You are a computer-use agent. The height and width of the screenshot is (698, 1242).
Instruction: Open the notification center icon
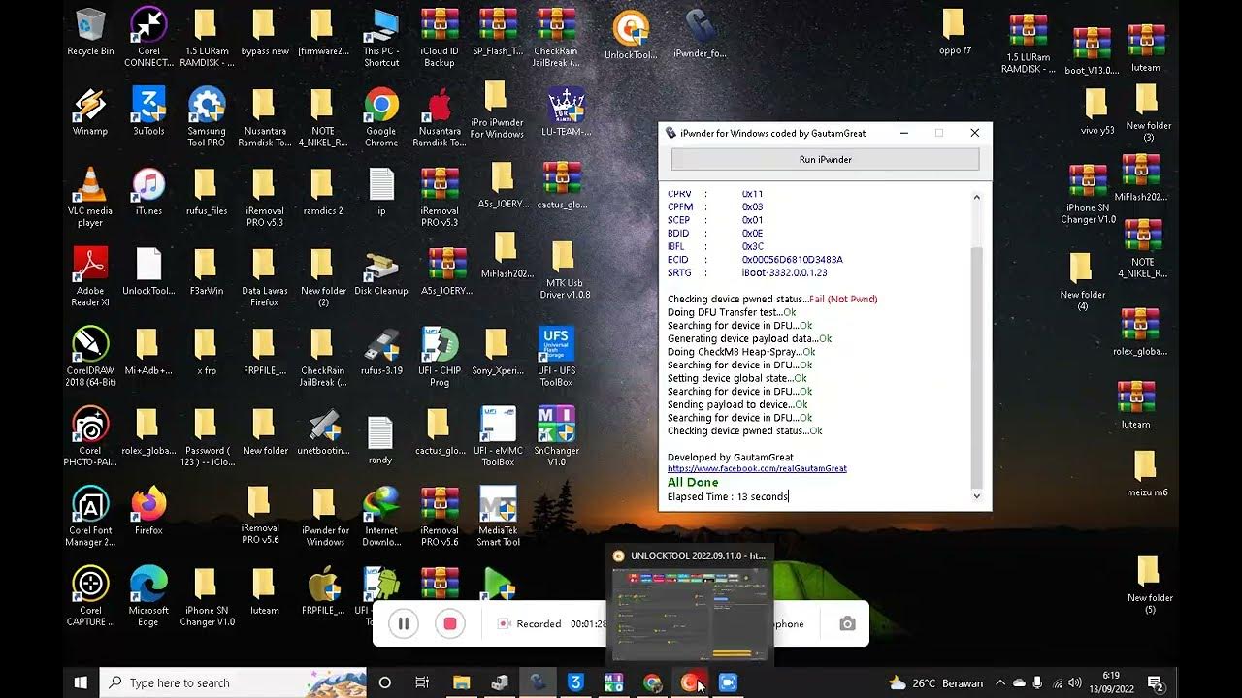pos(1155,682)
